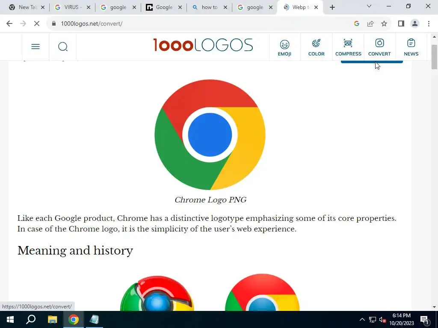Screen dimensions: 438x328
Task: Click the scrollbar down arrow
Action: pos(434,307)
